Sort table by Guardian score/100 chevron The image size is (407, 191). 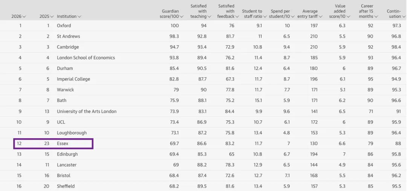coord(182,17)
